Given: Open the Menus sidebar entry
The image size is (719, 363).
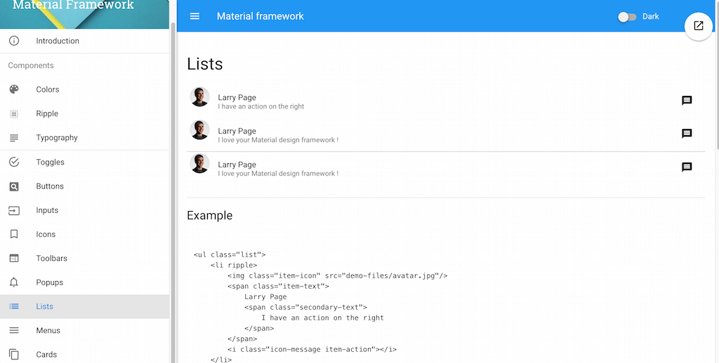Looking at the screenshot, I should click(48, 331).
